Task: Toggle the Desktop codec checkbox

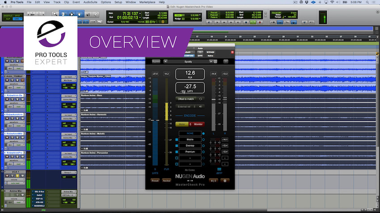Action: click(177, 146)
